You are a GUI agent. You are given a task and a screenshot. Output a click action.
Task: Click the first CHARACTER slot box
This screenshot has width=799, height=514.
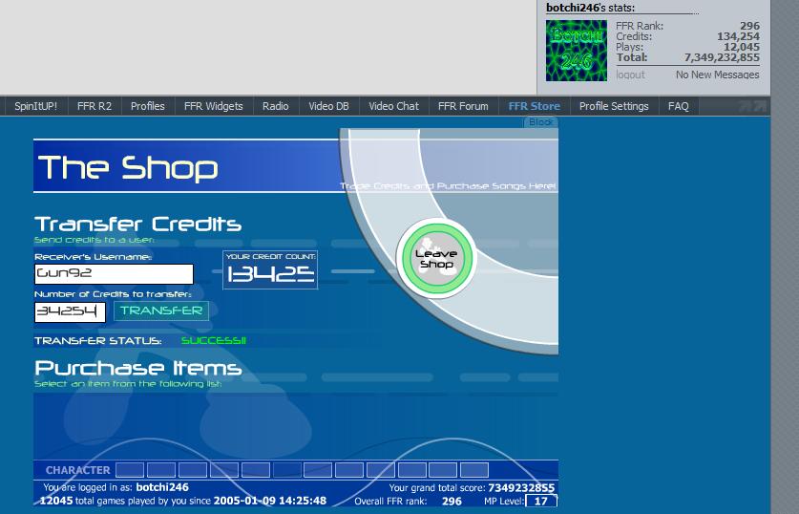point(130,470)
